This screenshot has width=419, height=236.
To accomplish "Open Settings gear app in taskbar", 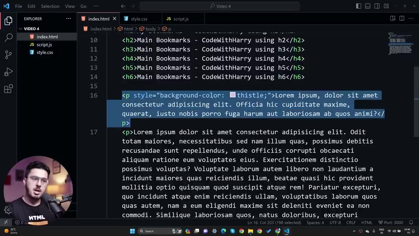I will (x=214, y=231).
